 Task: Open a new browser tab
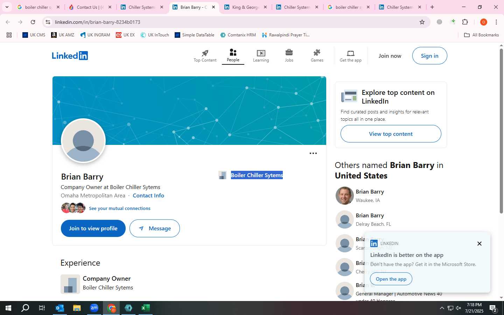point(432,7)
